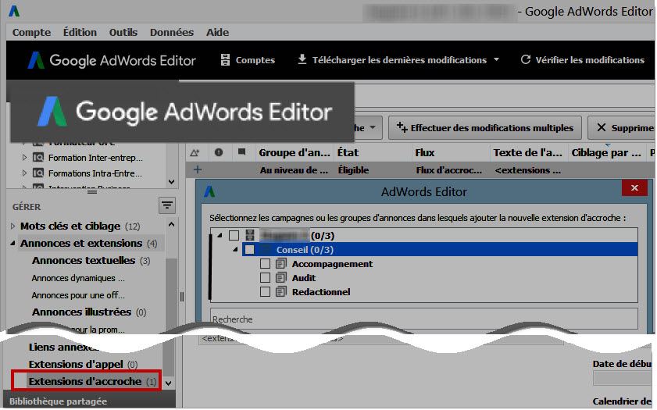Click the Audit ad group icon
Viewport: 657px width, 410px height.
click(x=280, y=278)
